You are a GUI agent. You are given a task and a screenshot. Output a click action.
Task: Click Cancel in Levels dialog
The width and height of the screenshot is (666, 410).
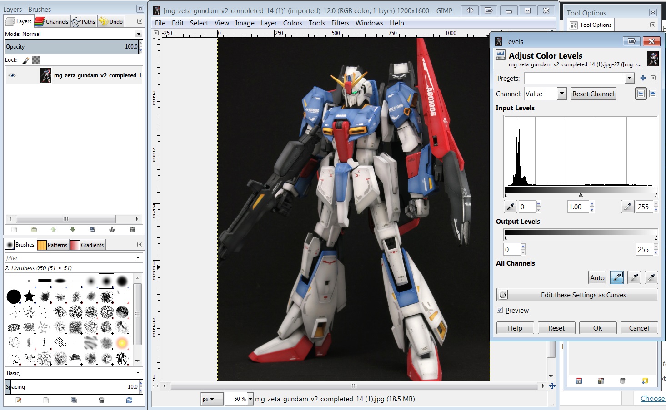(x=639, y=328)
